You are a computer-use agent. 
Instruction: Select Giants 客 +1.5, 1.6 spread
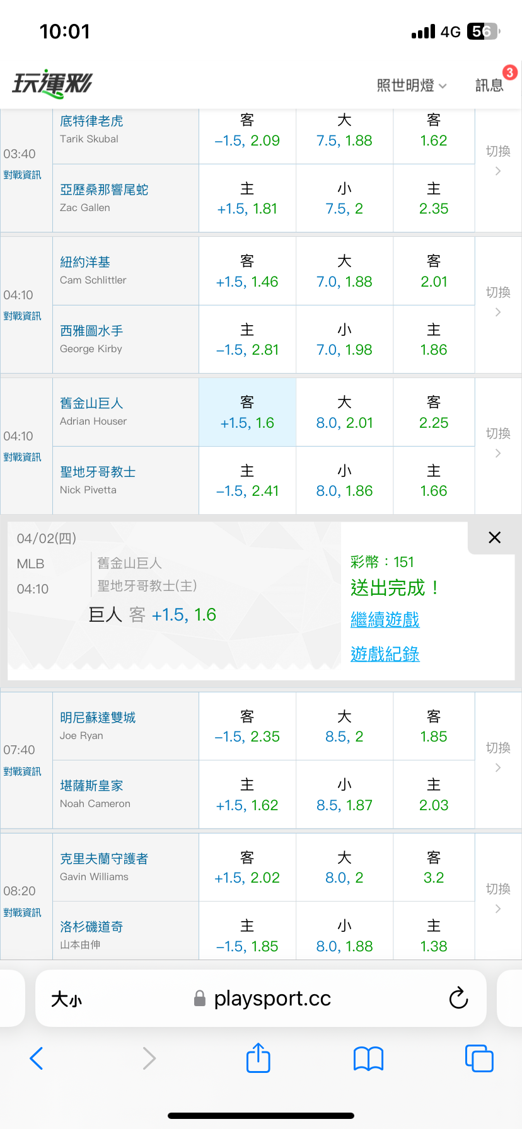click(247, 413)
